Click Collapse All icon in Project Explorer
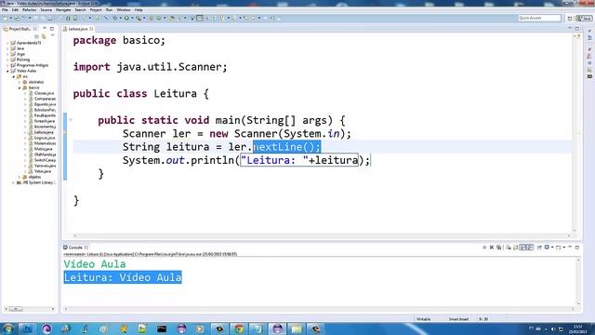The height and width of the screenshot is (335, 595). click(37, 36)
